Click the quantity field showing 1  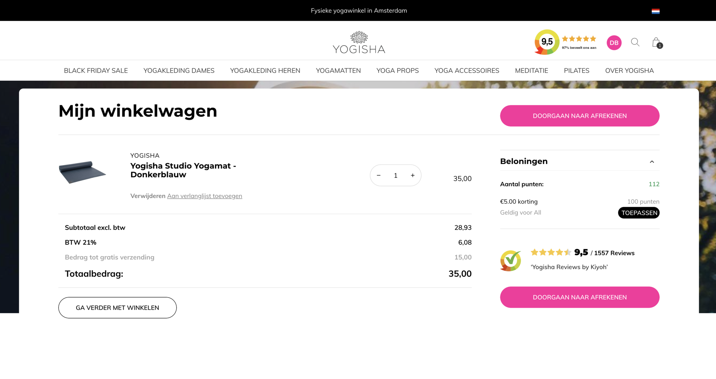395,176
